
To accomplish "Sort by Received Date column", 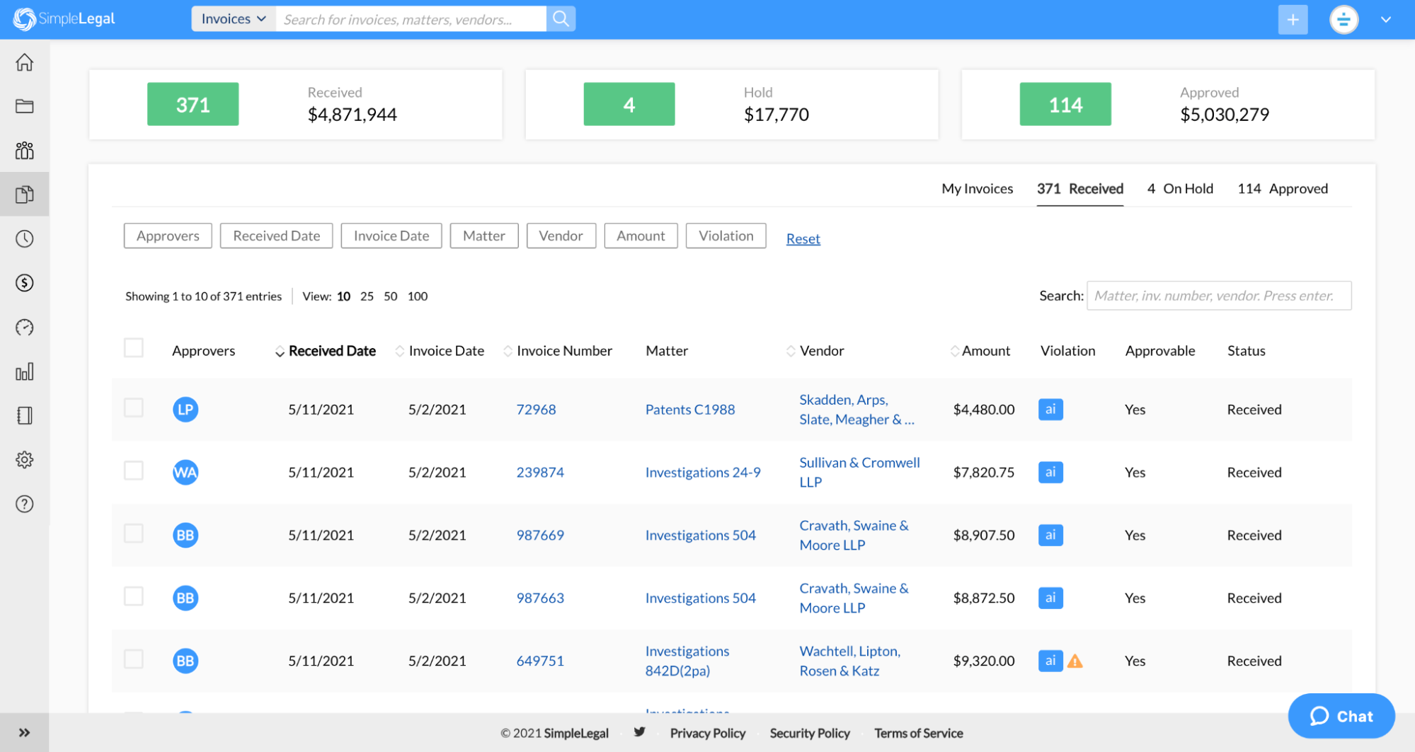I will (326, 351).
